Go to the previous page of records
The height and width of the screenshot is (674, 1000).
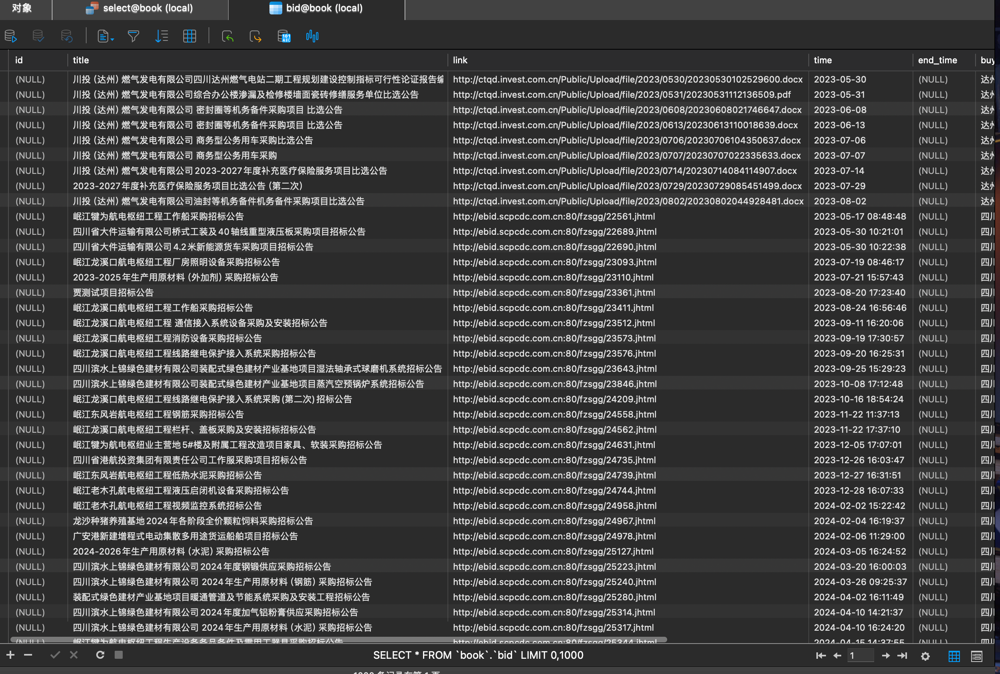[x=837, y=656]
